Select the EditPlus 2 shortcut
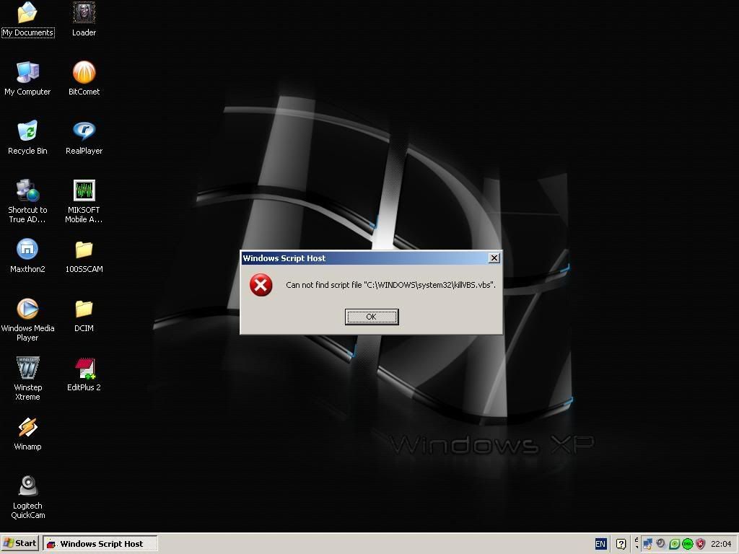739x554 pixels. pos(84,369)
